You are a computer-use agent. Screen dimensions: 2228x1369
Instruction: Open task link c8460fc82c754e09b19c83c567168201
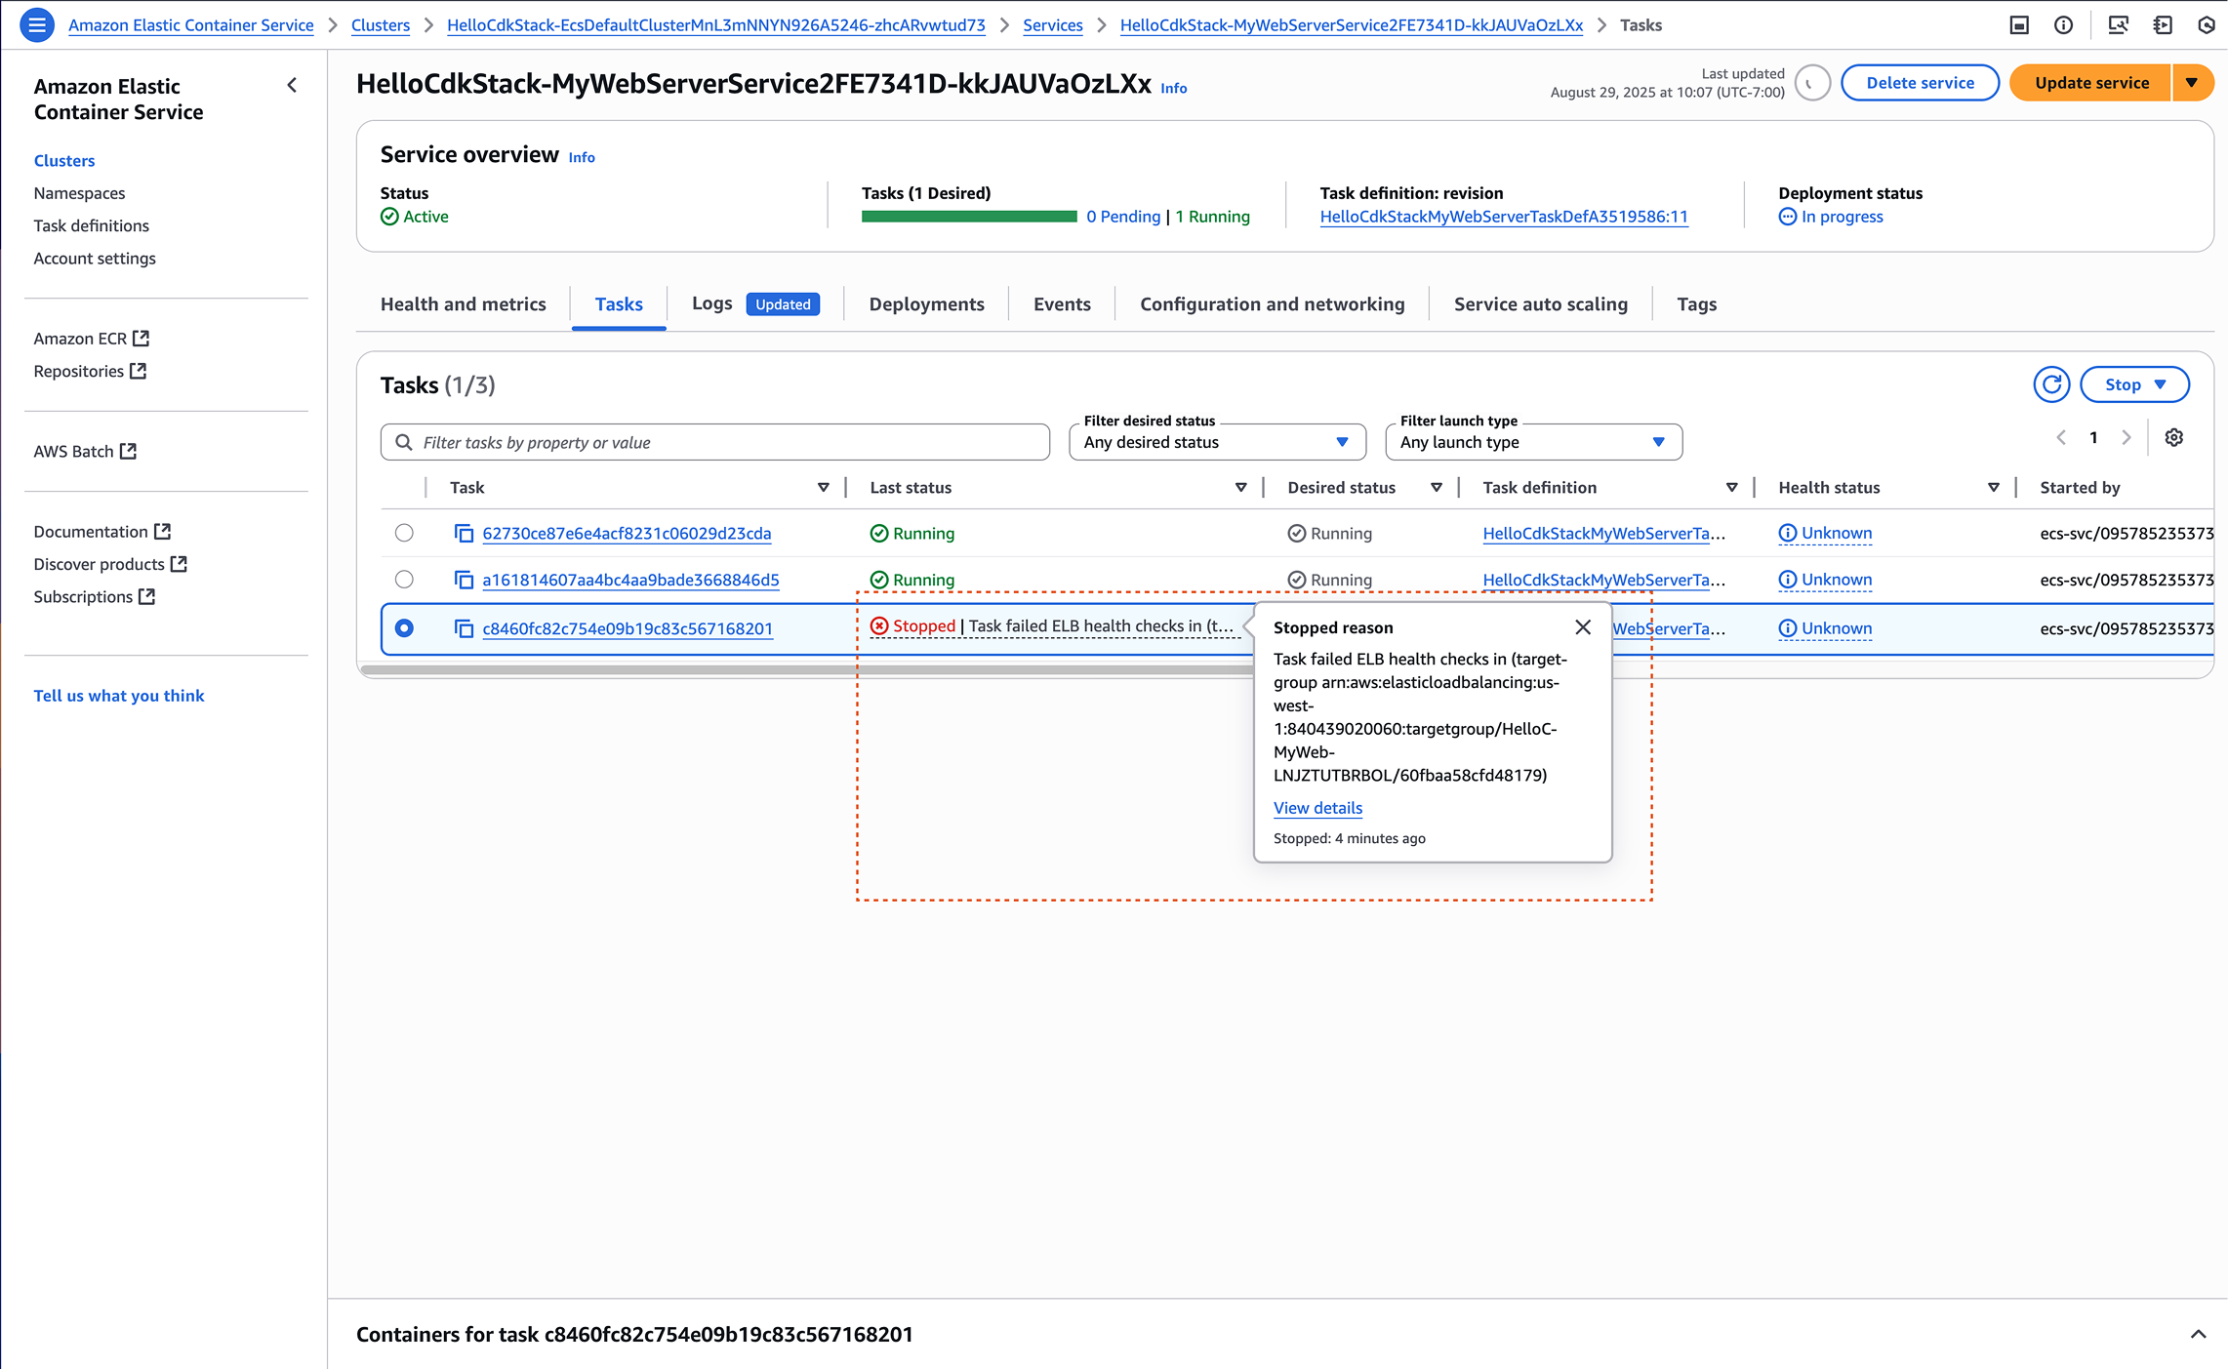point(628,629)
